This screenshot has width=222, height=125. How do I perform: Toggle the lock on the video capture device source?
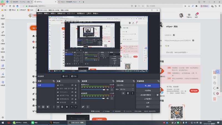point(75,99)
